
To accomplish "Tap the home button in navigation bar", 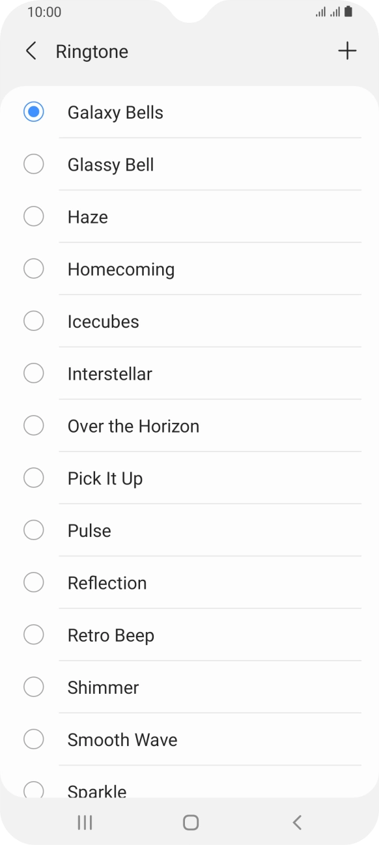I will pos(189,822).
